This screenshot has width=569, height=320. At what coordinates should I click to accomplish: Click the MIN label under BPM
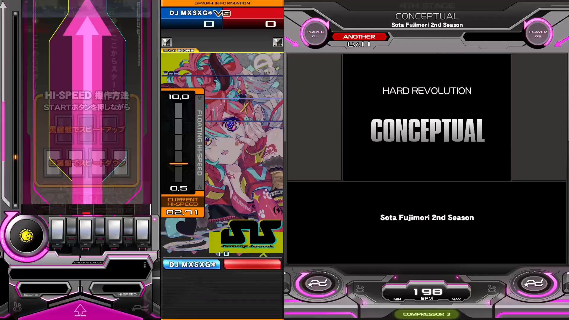[397, 299]
